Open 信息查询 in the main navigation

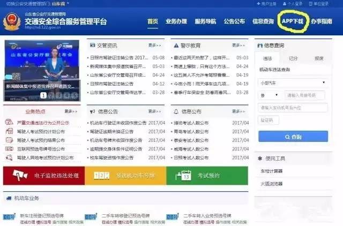point(263,21)
